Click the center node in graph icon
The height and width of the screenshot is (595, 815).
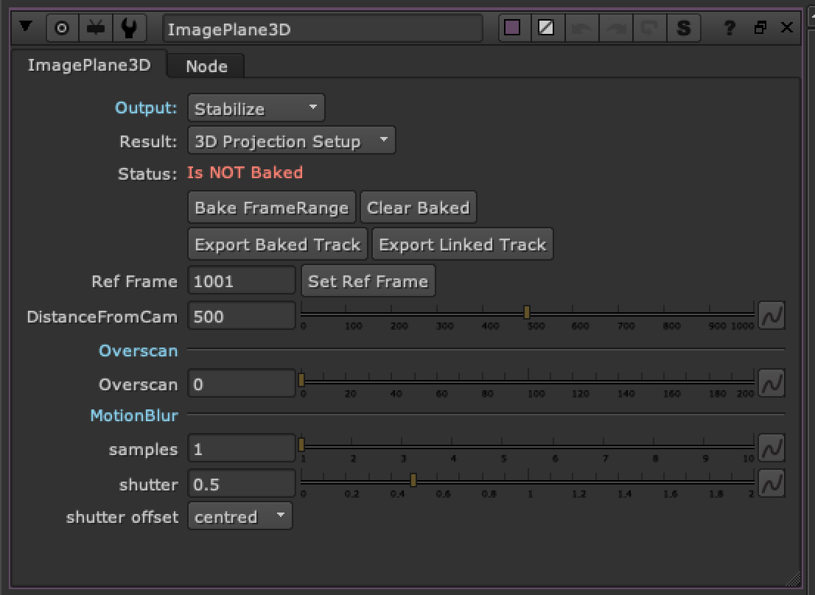click(62, 29)
